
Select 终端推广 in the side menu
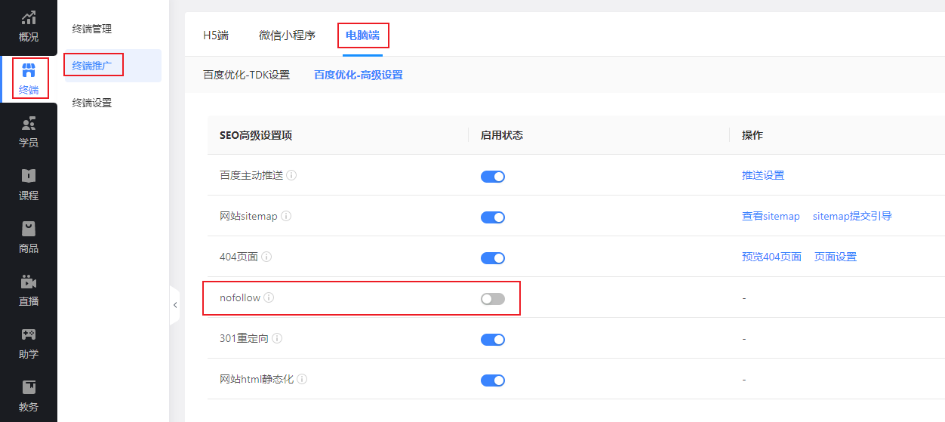click(92, 66)
